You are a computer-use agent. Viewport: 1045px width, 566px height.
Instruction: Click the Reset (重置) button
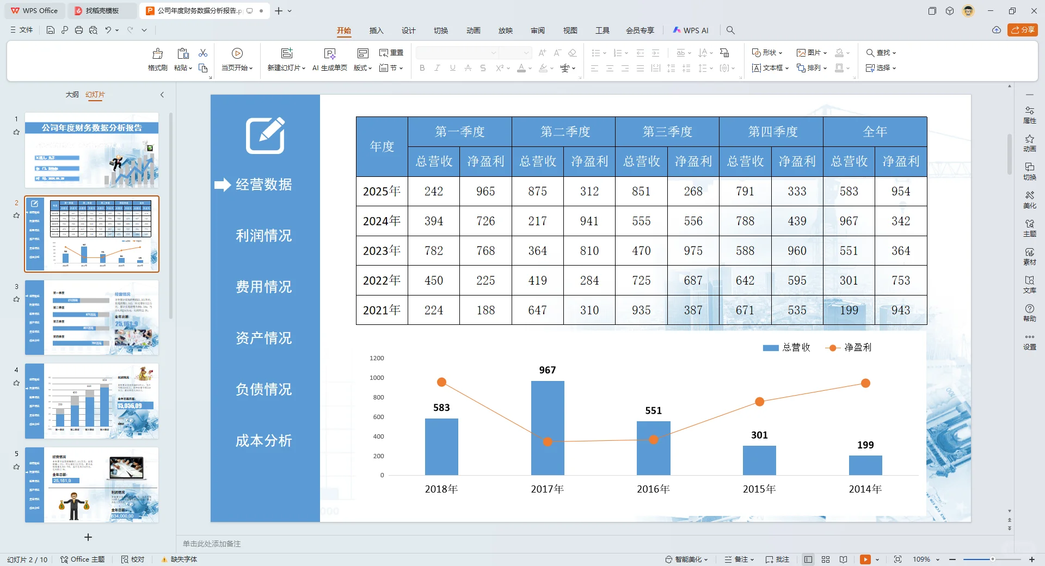(x=391, y=53)
